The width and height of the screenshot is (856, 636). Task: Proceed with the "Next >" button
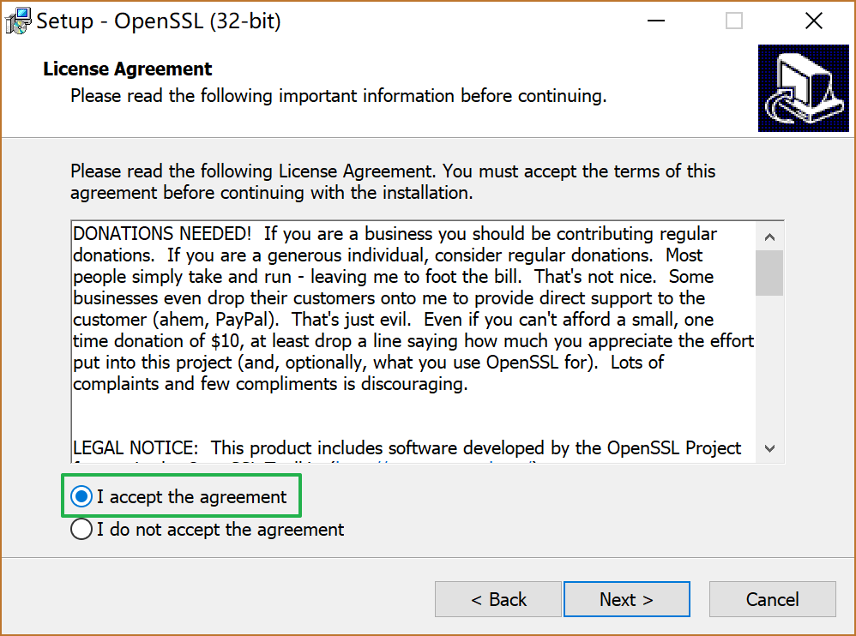tap(627, 599)
